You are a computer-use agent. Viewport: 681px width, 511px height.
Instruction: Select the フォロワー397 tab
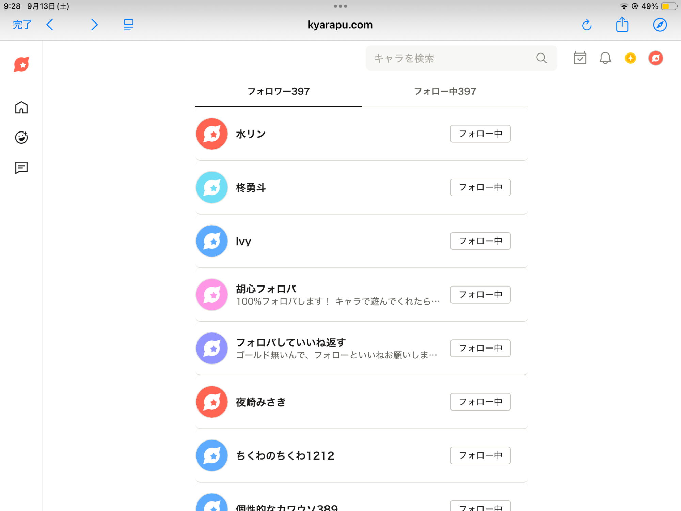point(279,91)
